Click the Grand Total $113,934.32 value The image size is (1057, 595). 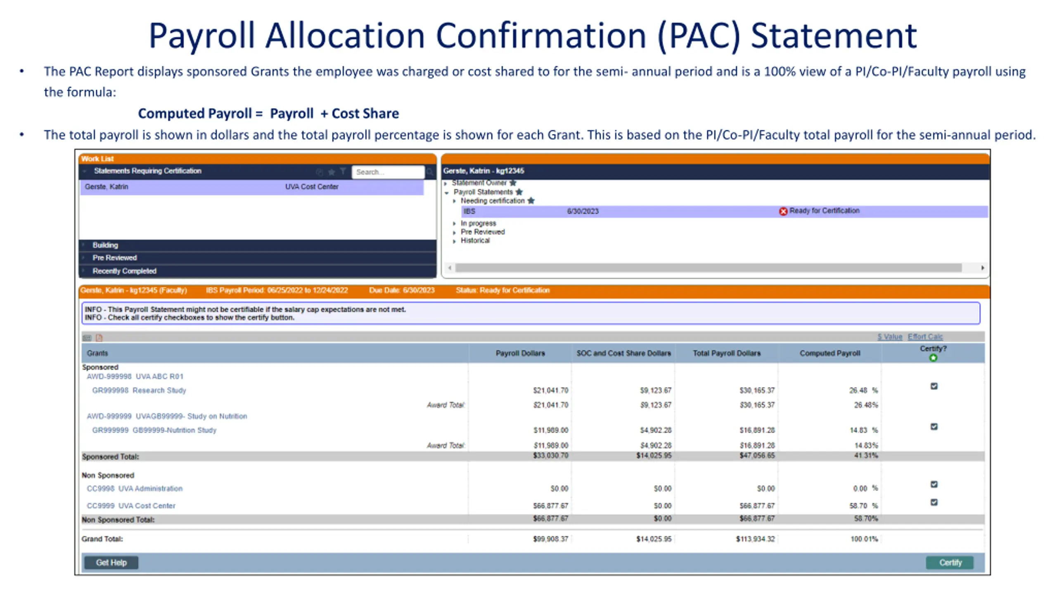click(755, 539)
